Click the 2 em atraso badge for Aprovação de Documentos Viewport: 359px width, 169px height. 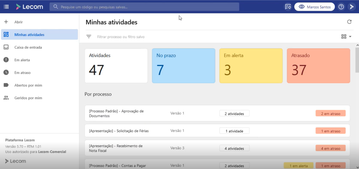pos(330,114)
